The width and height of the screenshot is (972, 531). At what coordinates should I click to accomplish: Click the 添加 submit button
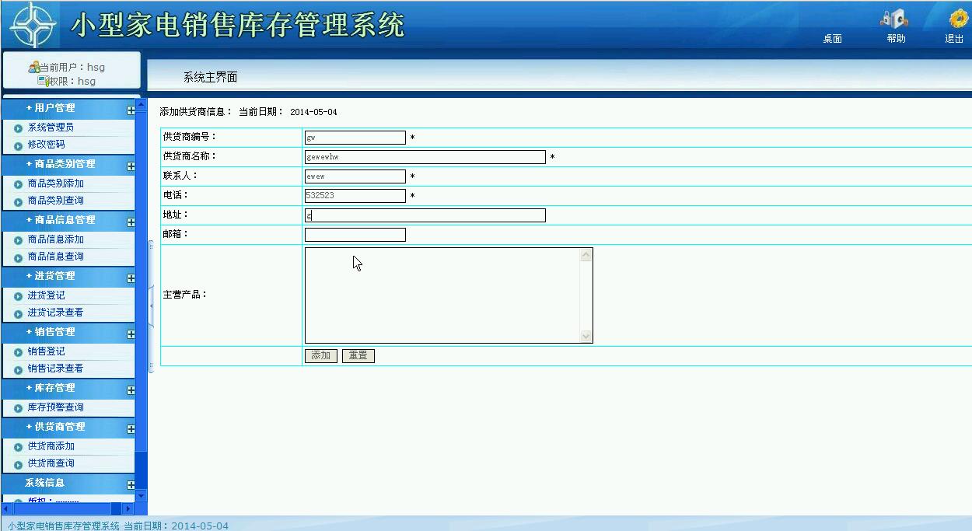321,356
